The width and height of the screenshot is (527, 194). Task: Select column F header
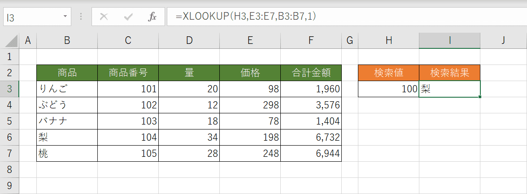311,41
